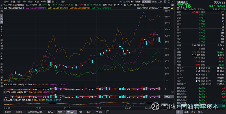Open the TICK sidebar view
Image resolution: width=226 pixels, height=114 pixels.
click(2, 30)
